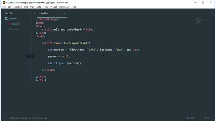The image size is (215, 121).
Task: Click the Null and Undefined title text
Action: (x=67, y=30)
